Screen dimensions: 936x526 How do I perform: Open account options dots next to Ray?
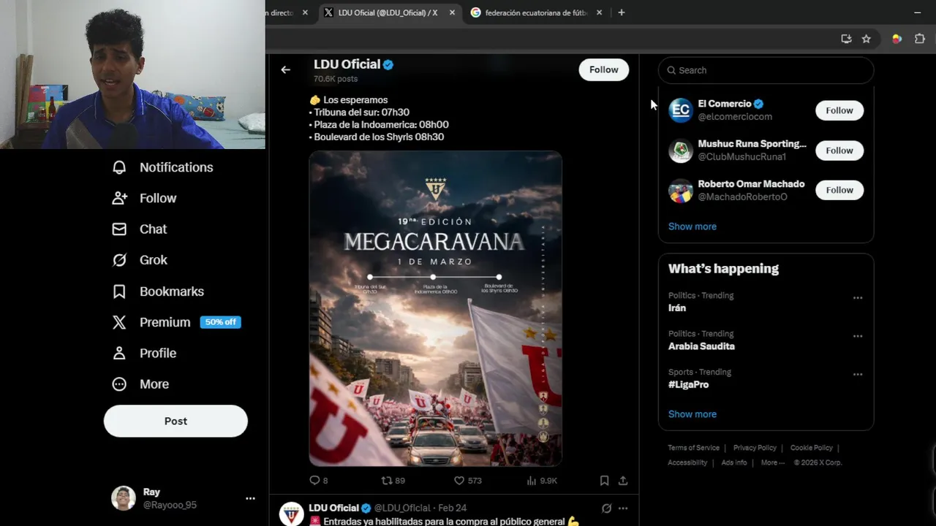tap(250, 498)
